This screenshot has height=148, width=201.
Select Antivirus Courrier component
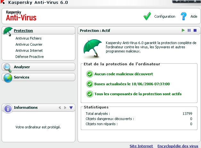[x=29, y=44]
